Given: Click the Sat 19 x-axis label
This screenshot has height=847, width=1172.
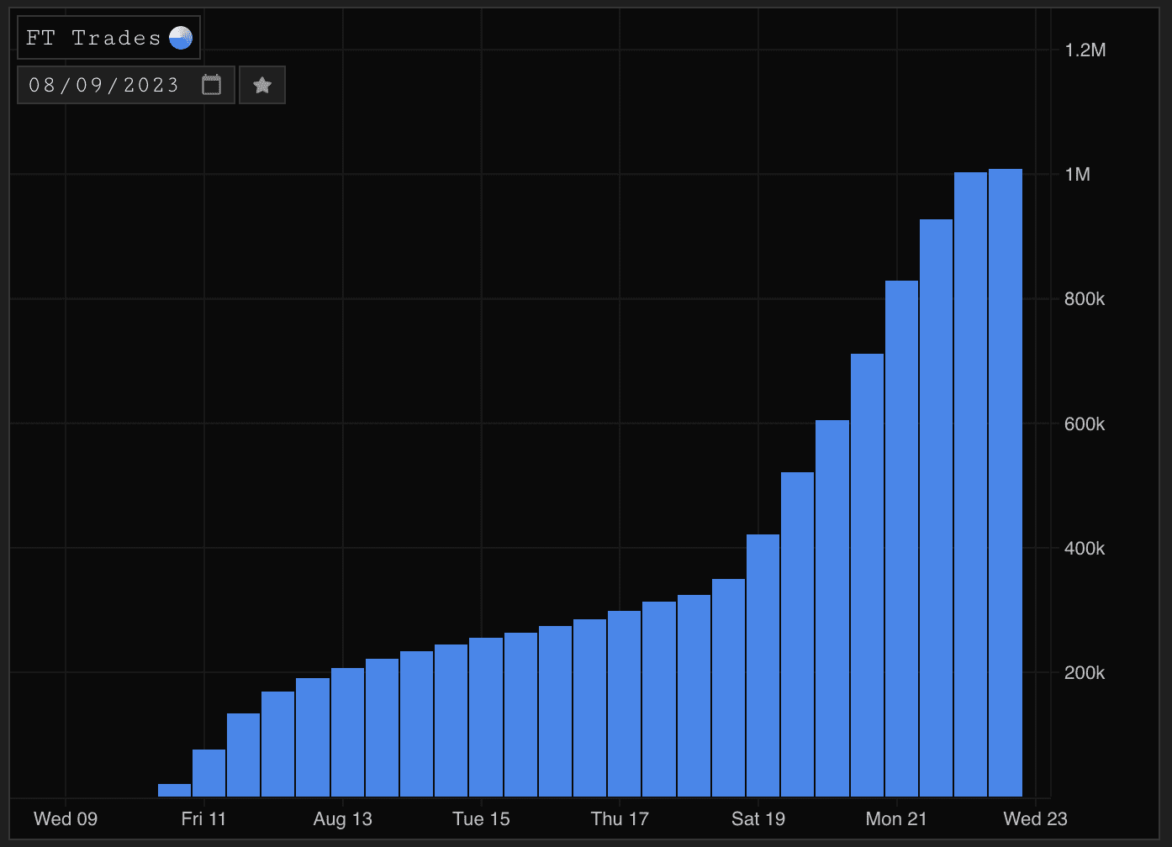Looking at the screenshot, I should pos(758,819).
